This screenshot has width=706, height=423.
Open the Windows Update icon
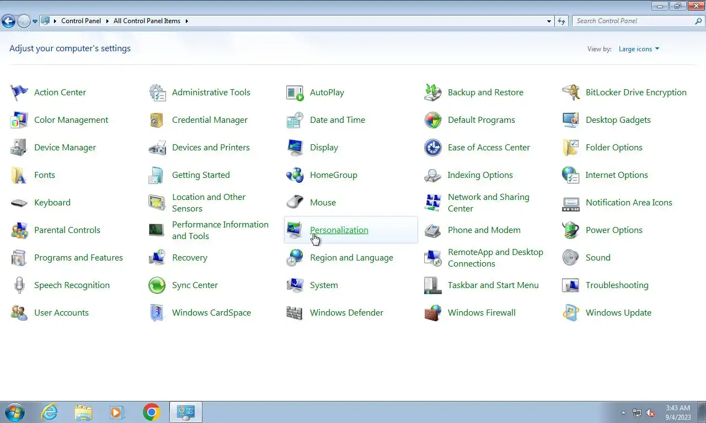(571, 313)
